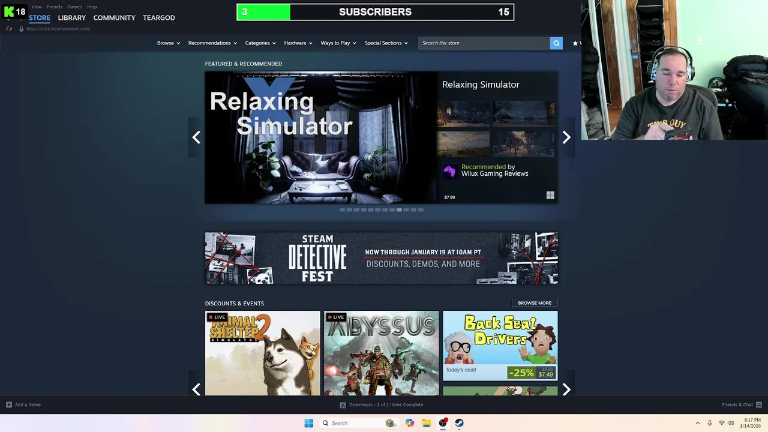The width and height of the screenshot is (768, 432).
Task: Open the Special Sections dropdown
Action: pyautogui.click(x=386, y=43)
